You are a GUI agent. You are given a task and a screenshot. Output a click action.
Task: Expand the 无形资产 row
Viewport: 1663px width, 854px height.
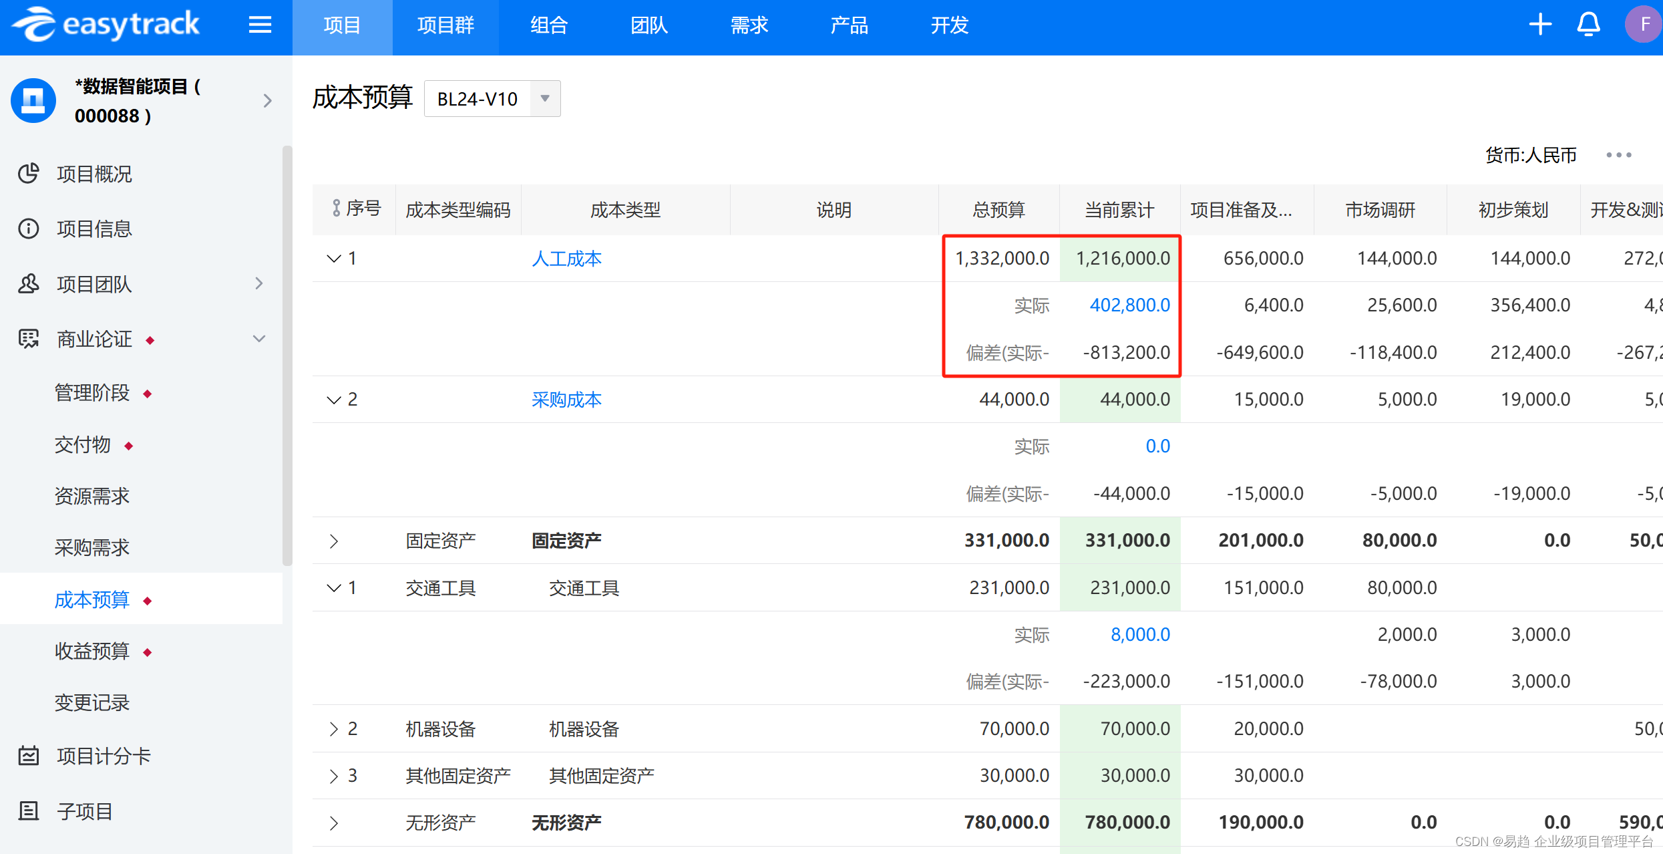pyautogui.click(x=334, y=823)
